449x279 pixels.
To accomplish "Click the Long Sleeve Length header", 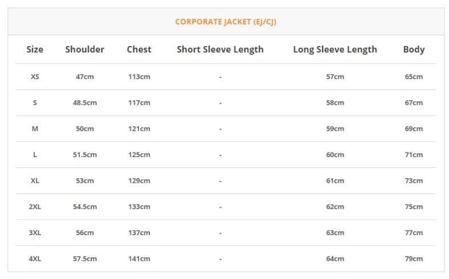I will [335, 50].
